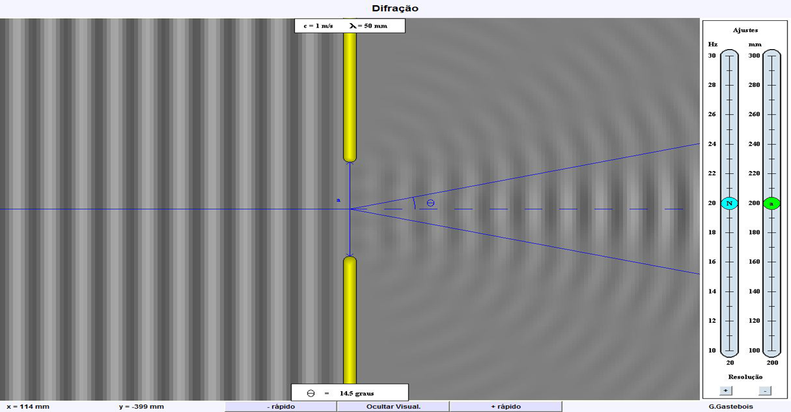This screenshot has width=791, height=412.
Task: Click the 'y = -399 mm' coordinate readout
Action: (x=141, y=406)
